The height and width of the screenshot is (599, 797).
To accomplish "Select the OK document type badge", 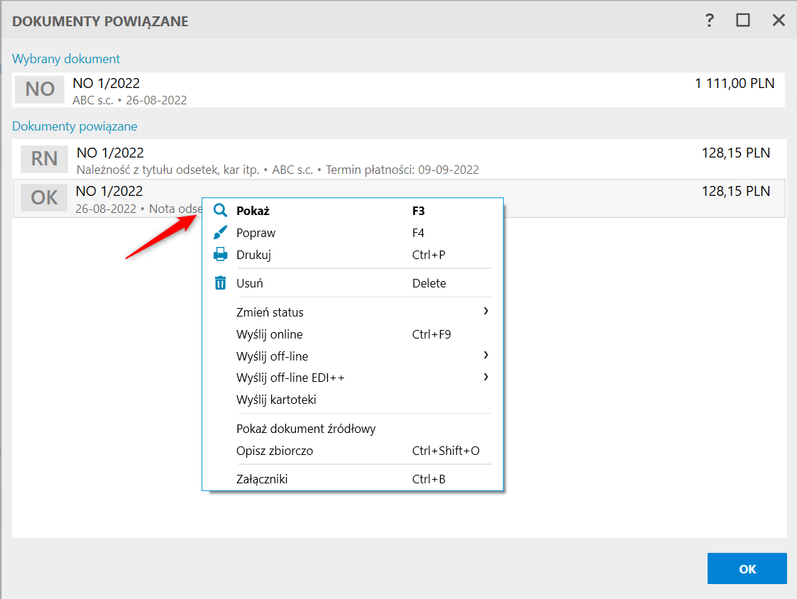I will 44,197.
